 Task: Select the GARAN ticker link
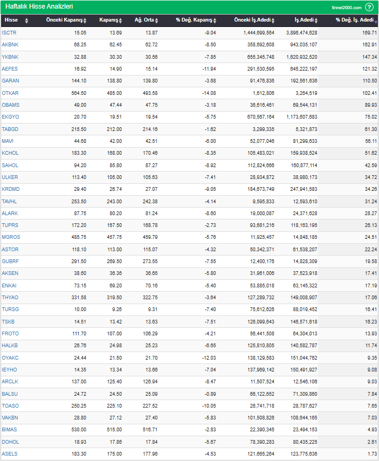10,81
